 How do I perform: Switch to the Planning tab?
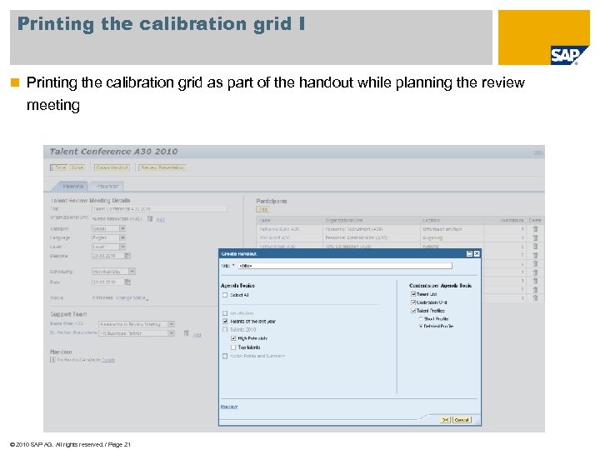point(72,187)
